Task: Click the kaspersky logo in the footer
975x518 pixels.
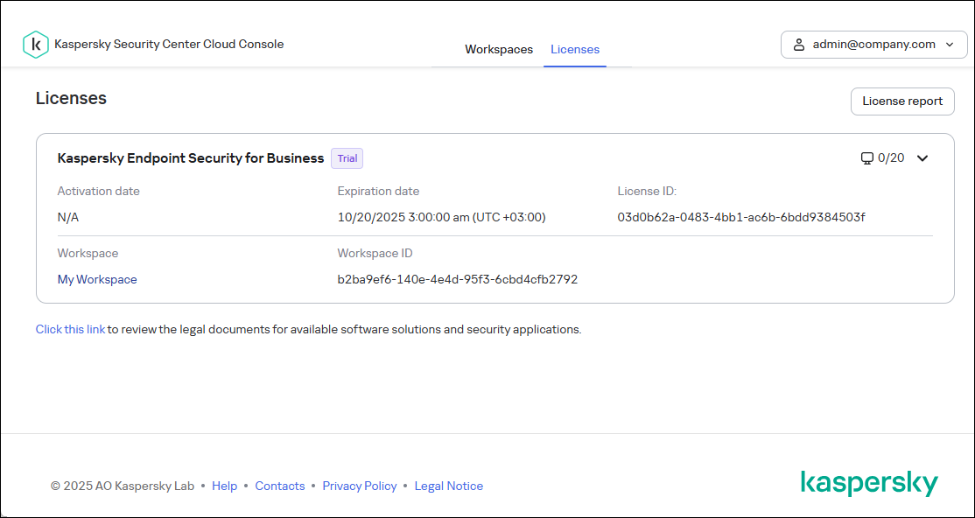Action: pos(869,481)
